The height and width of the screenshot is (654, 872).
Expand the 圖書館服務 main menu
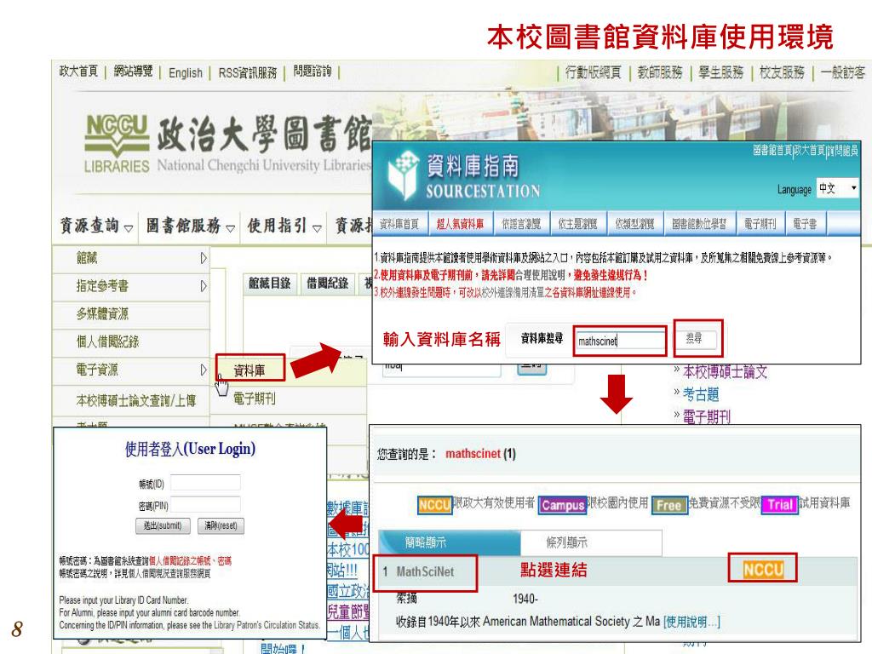tap(190, 226)
